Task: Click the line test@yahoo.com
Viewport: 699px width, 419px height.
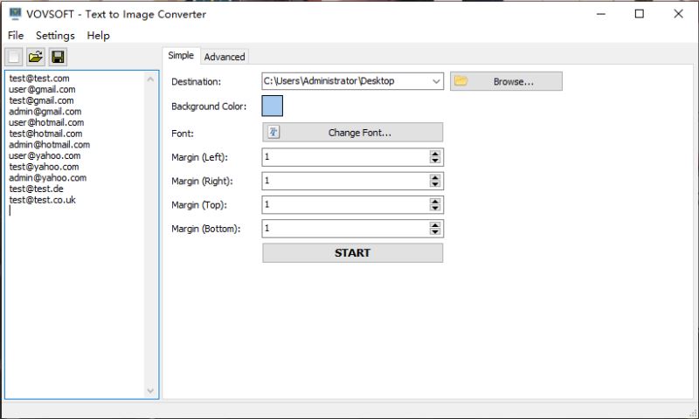Action: [44, 167]
